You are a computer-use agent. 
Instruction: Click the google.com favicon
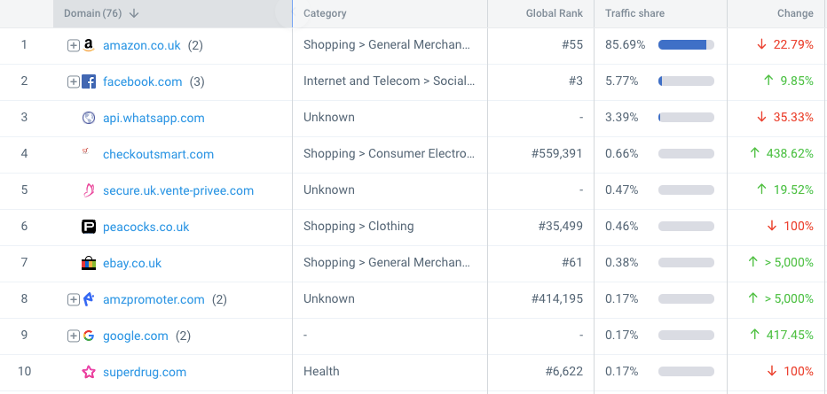coord(89,336)
